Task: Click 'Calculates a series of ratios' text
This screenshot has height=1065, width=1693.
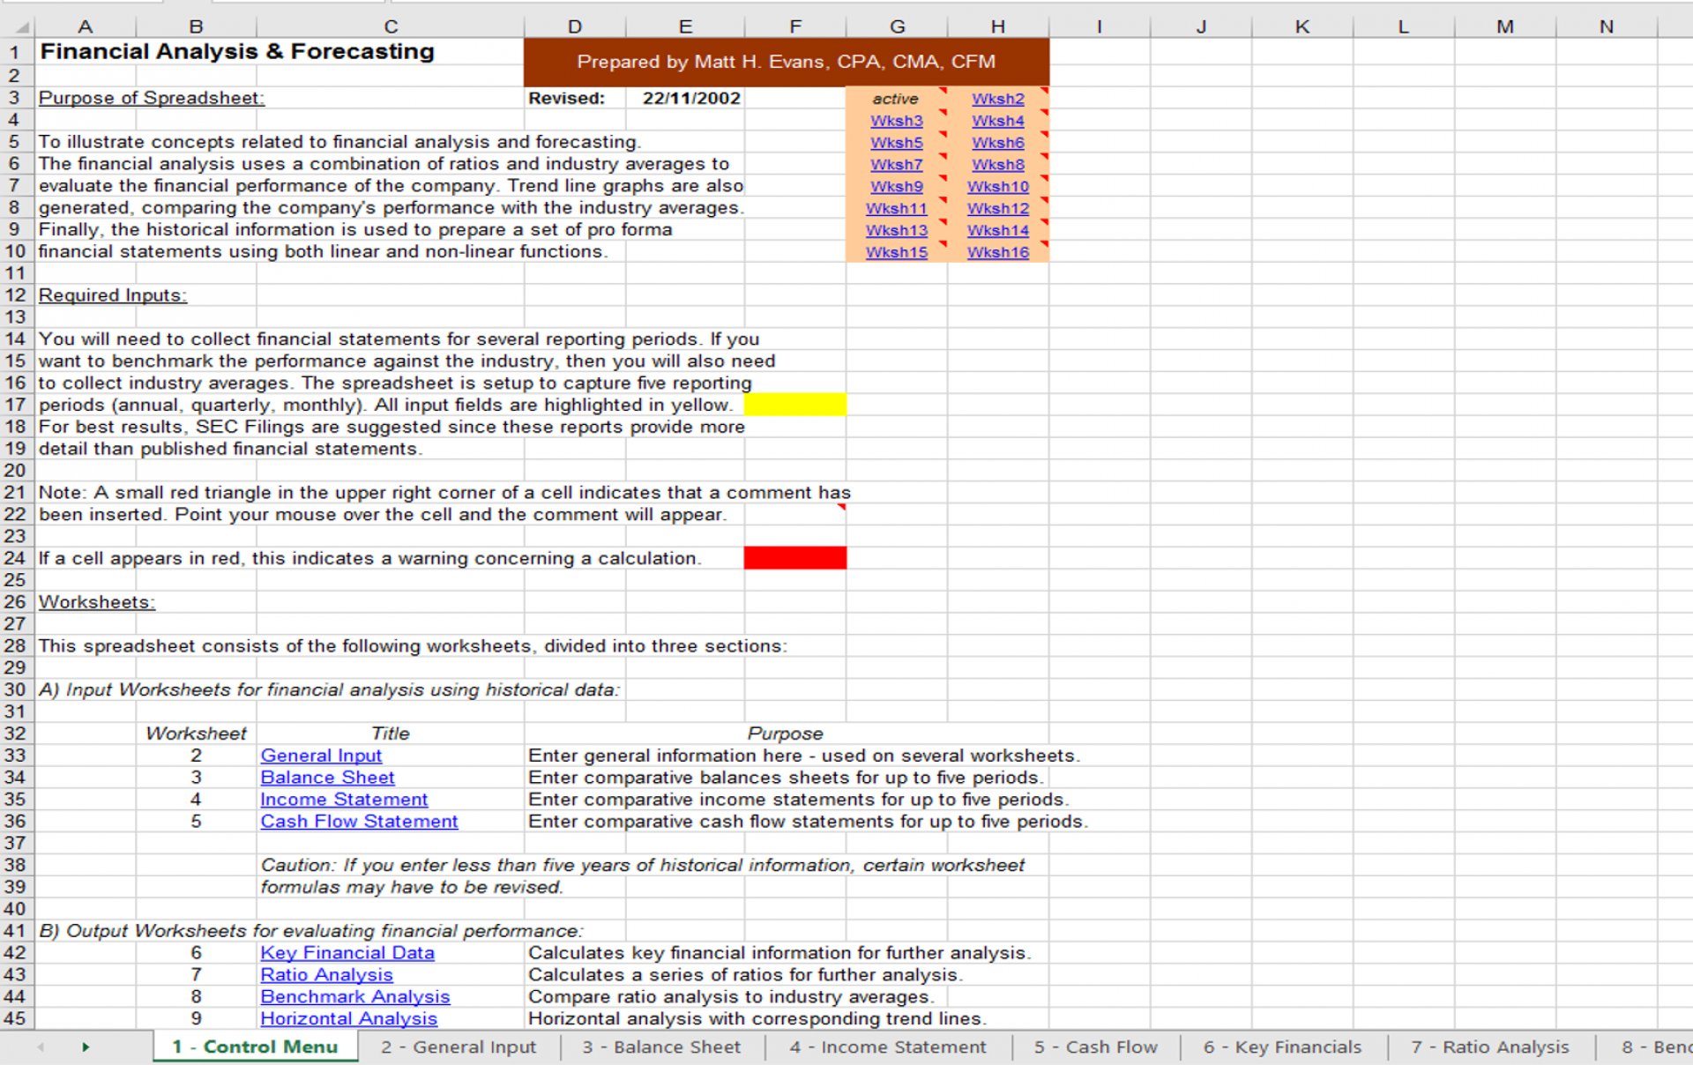Action: 745,975
